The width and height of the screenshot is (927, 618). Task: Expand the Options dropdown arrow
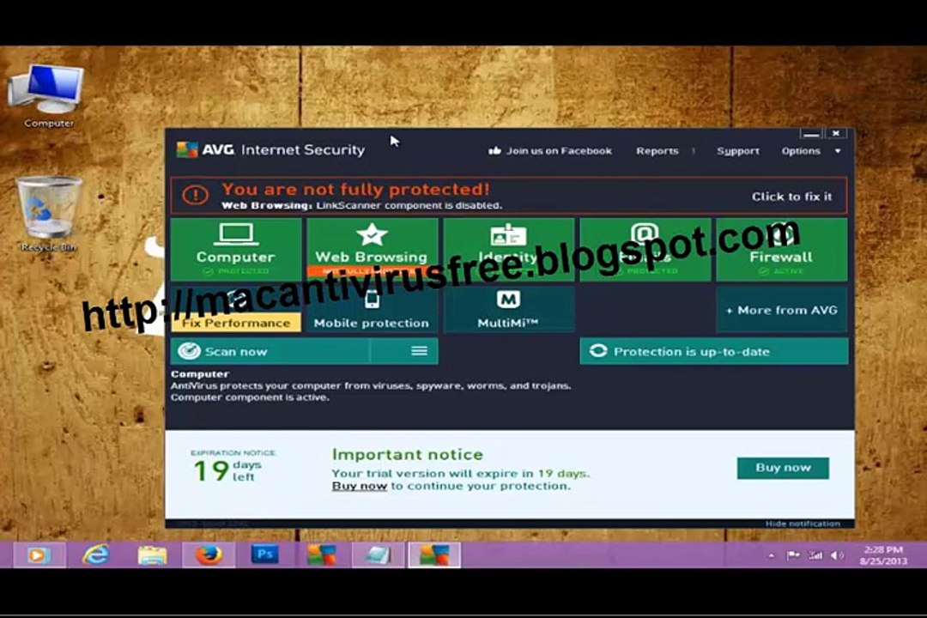tap(838, 151)
